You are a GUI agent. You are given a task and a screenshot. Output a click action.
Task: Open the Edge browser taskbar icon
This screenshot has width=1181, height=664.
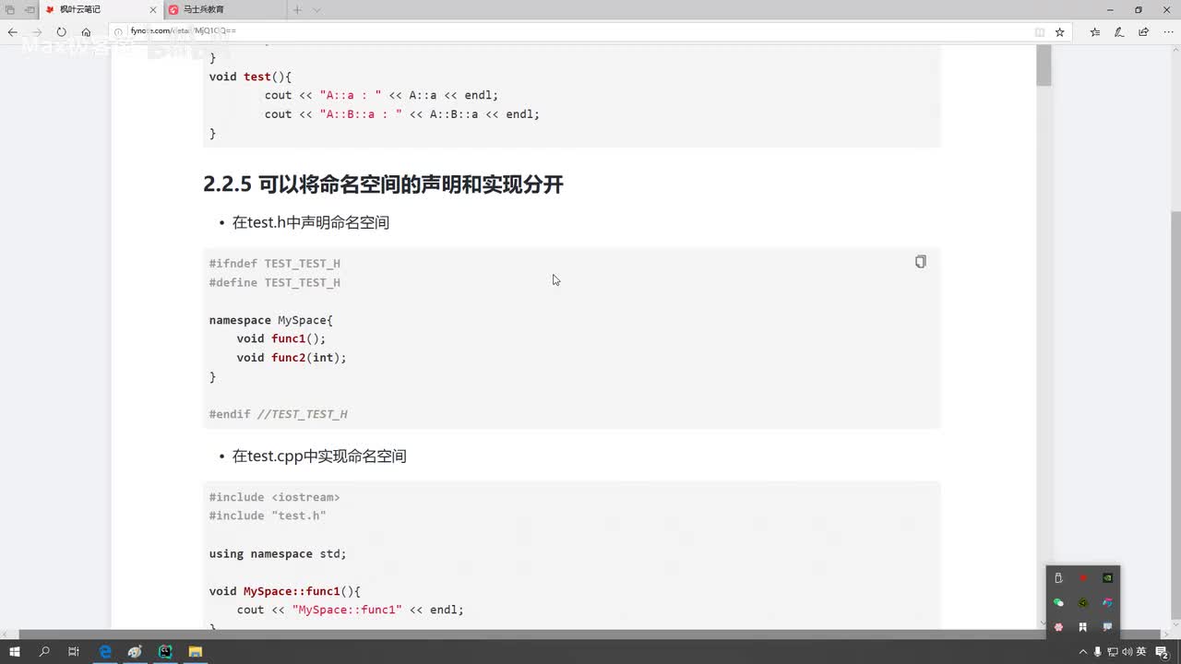[x=105, y=652]
